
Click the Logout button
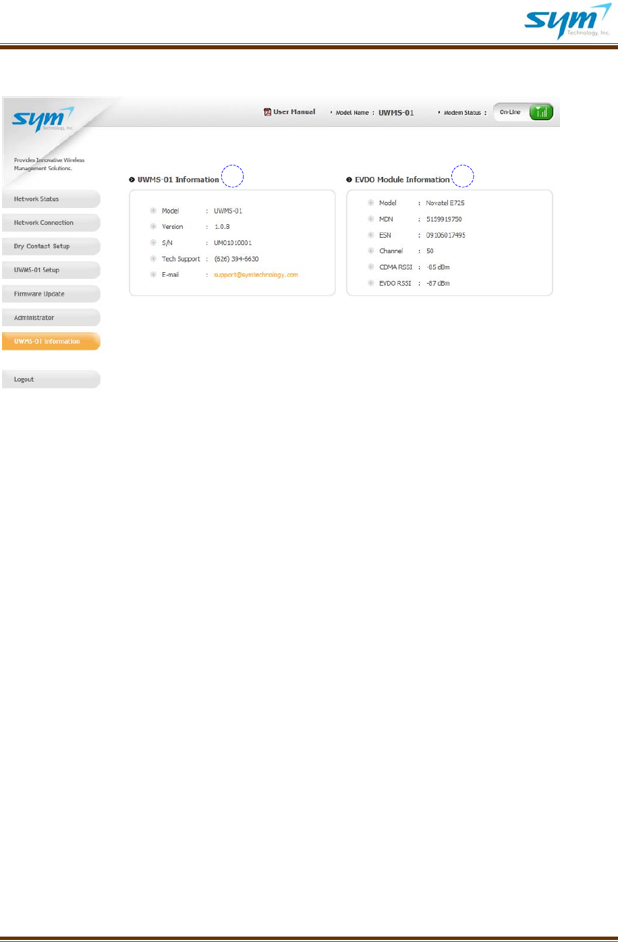coord(51,380)
